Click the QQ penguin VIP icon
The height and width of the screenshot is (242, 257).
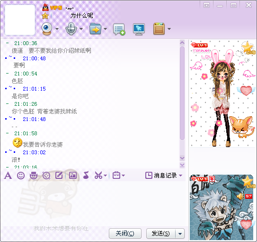coord(45,8)
